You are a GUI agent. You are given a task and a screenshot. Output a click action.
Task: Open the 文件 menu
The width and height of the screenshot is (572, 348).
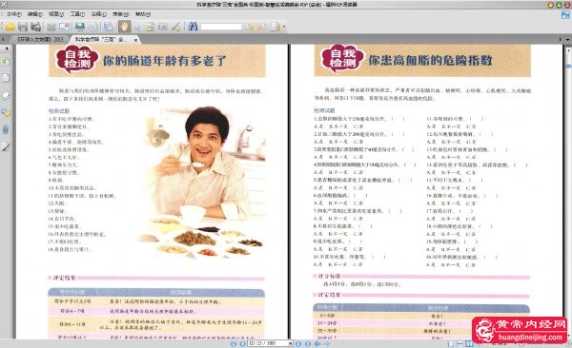click(13, 14)
